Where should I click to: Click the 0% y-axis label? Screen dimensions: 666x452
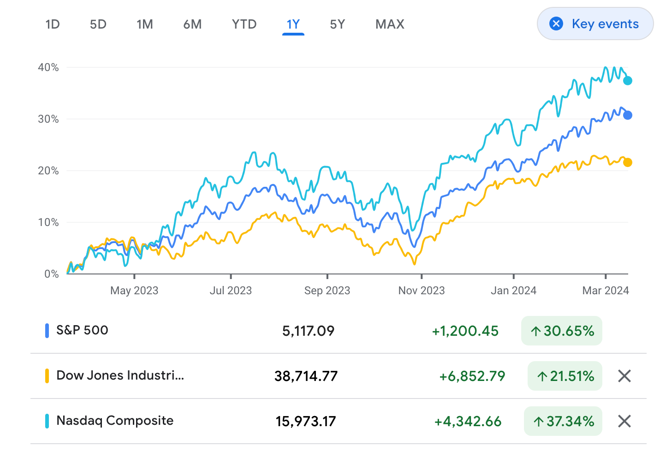click(x=52, y=274)
